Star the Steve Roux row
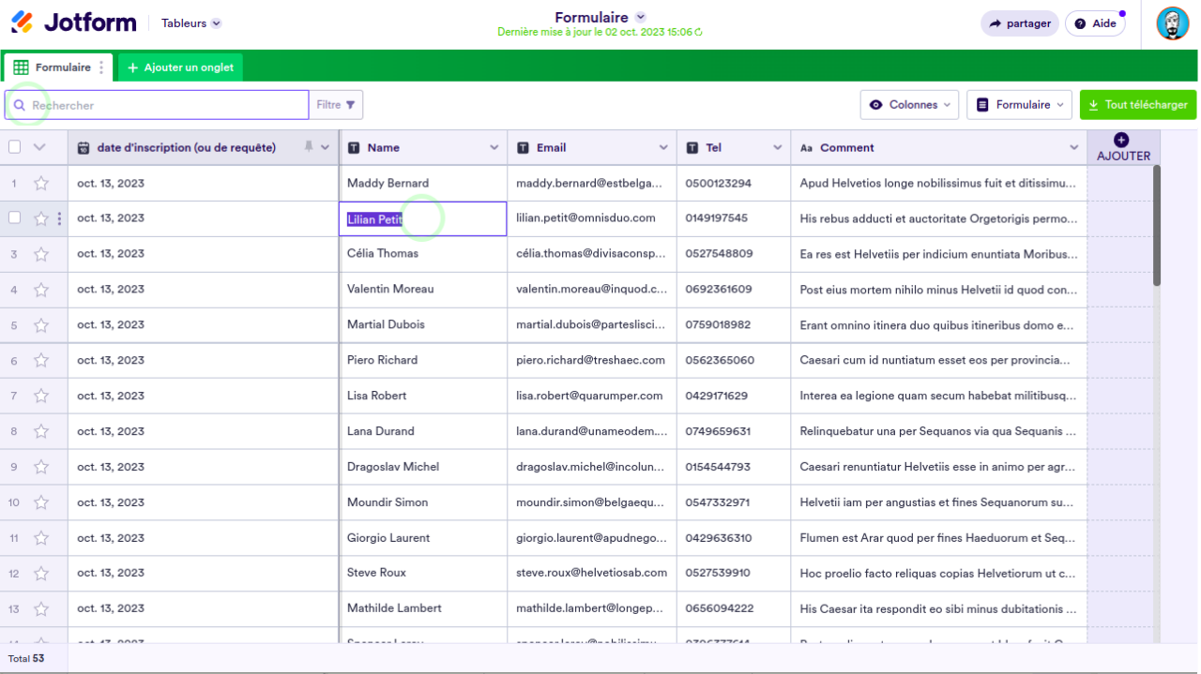This screenshot has height=674, width=1201. (x=41, y=574)
